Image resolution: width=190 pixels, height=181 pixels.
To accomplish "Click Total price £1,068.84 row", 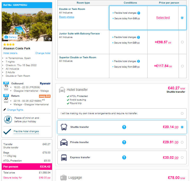I will [27, 173].
